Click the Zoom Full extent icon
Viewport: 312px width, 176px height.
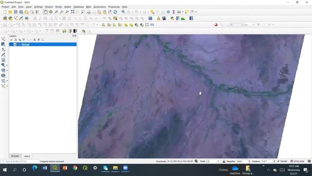tap(73, 12)
